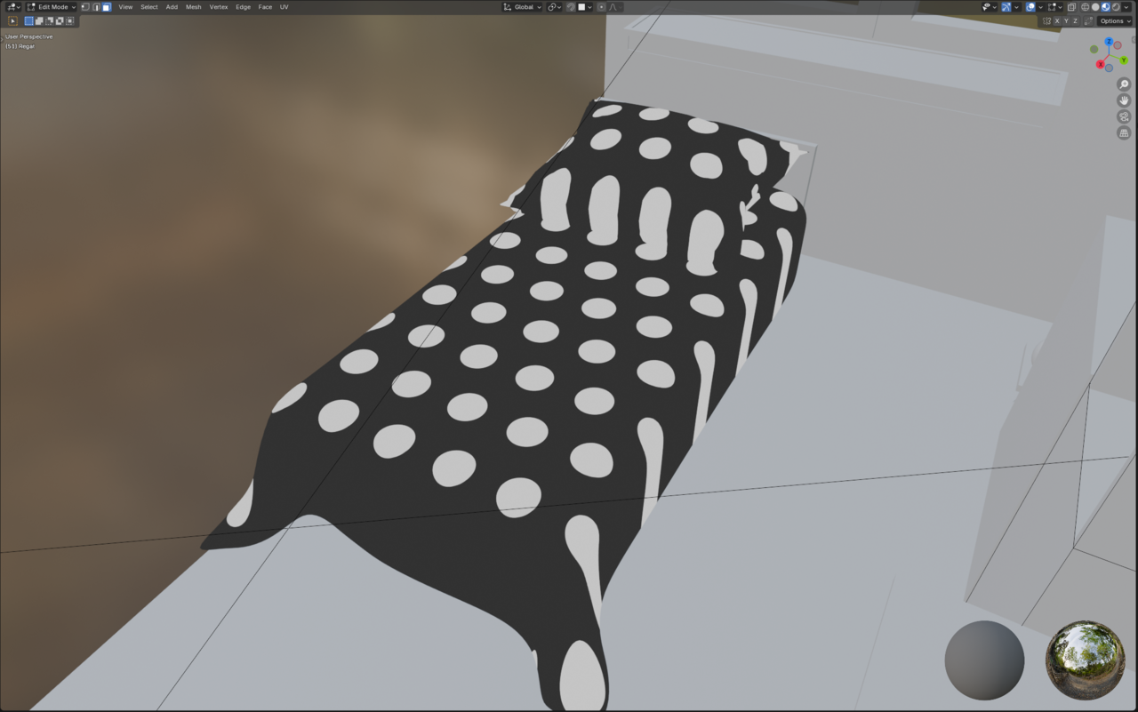Switch to face select mode

pos(107,7)
